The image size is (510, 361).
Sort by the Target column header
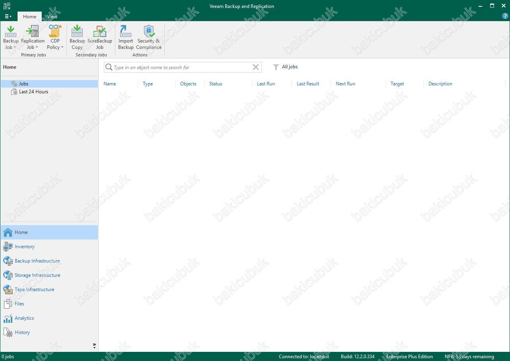[397, 84]
